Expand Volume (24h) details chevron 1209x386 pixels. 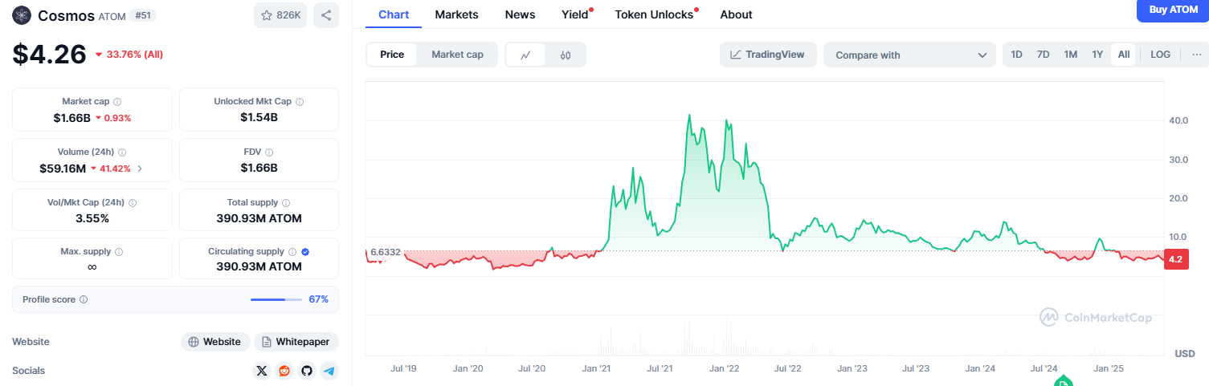tap(140, 169)
